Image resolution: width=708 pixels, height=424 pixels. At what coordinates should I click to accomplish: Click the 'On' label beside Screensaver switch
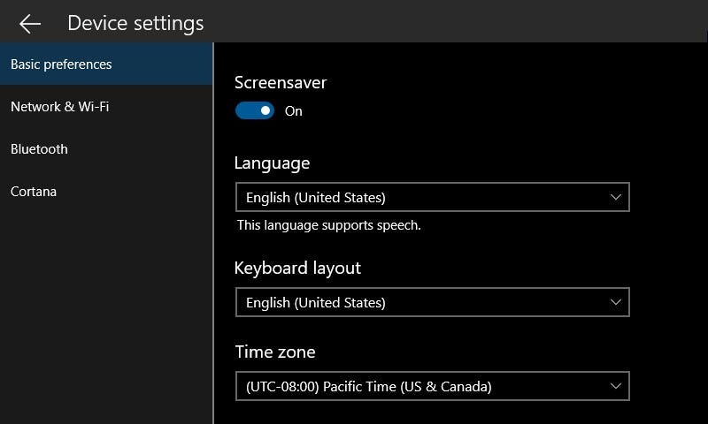(294, 110)
